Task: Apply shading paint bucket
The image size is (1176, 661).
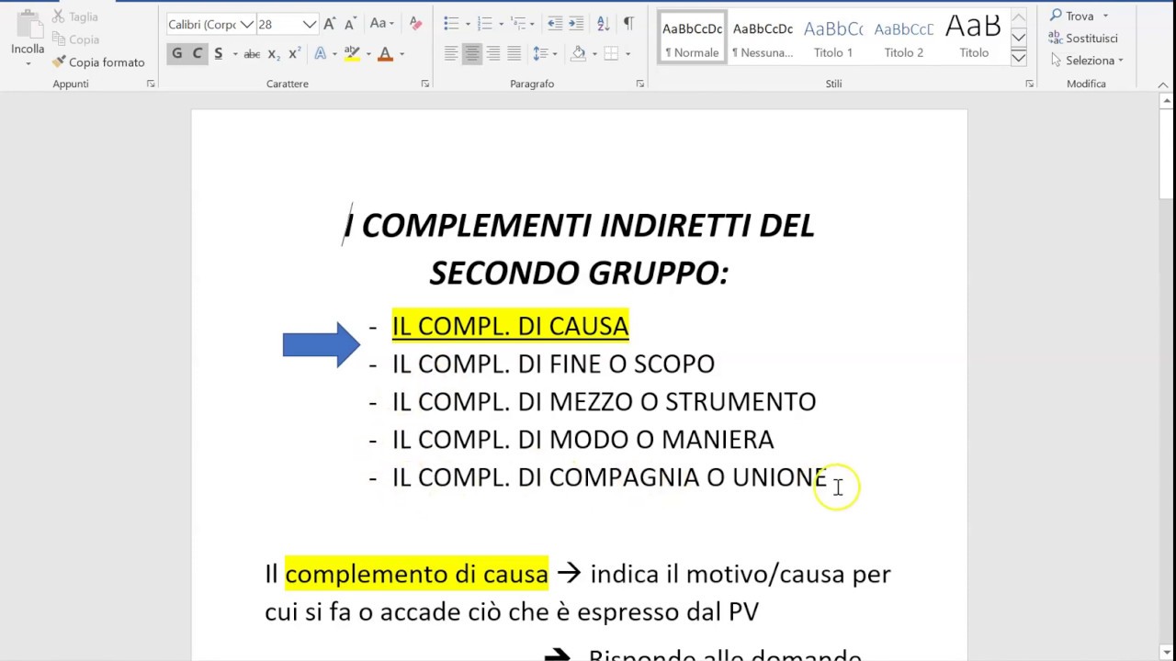Action: pos(578,54)
